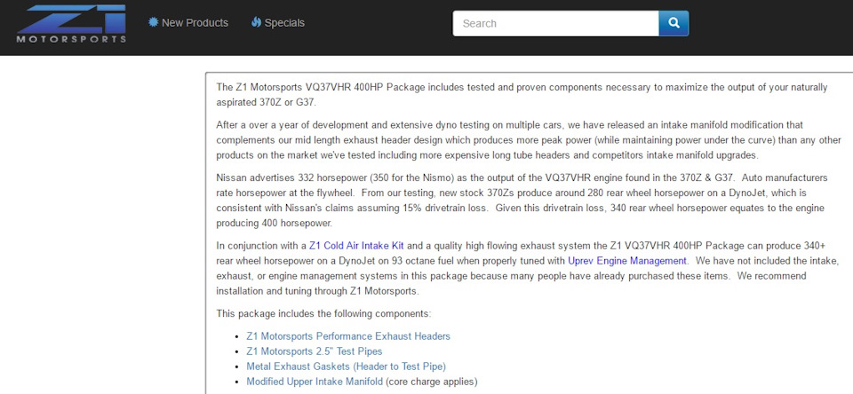Image resolution: width=853 pixels, height=394 pixels.
Task: Click the paragraph starting "Nissan advertises 332 horsepower"
Action: coord(522,201)
